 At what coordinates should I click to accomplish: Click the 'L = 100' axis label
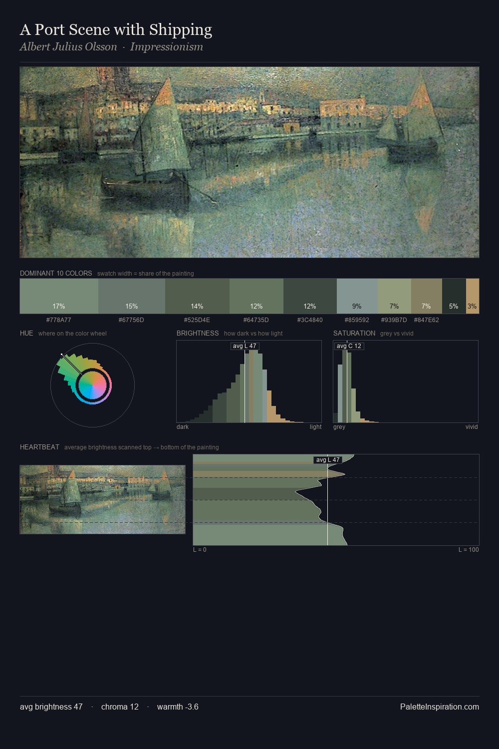469,550
